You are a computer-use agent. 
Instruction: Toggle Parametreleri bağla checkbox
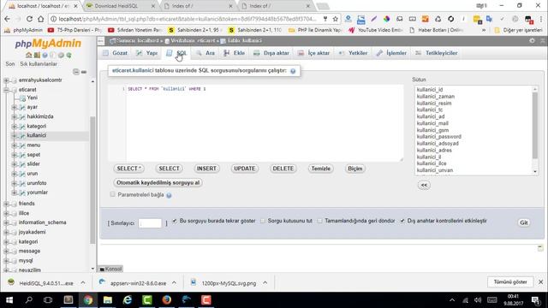point(112,194)
